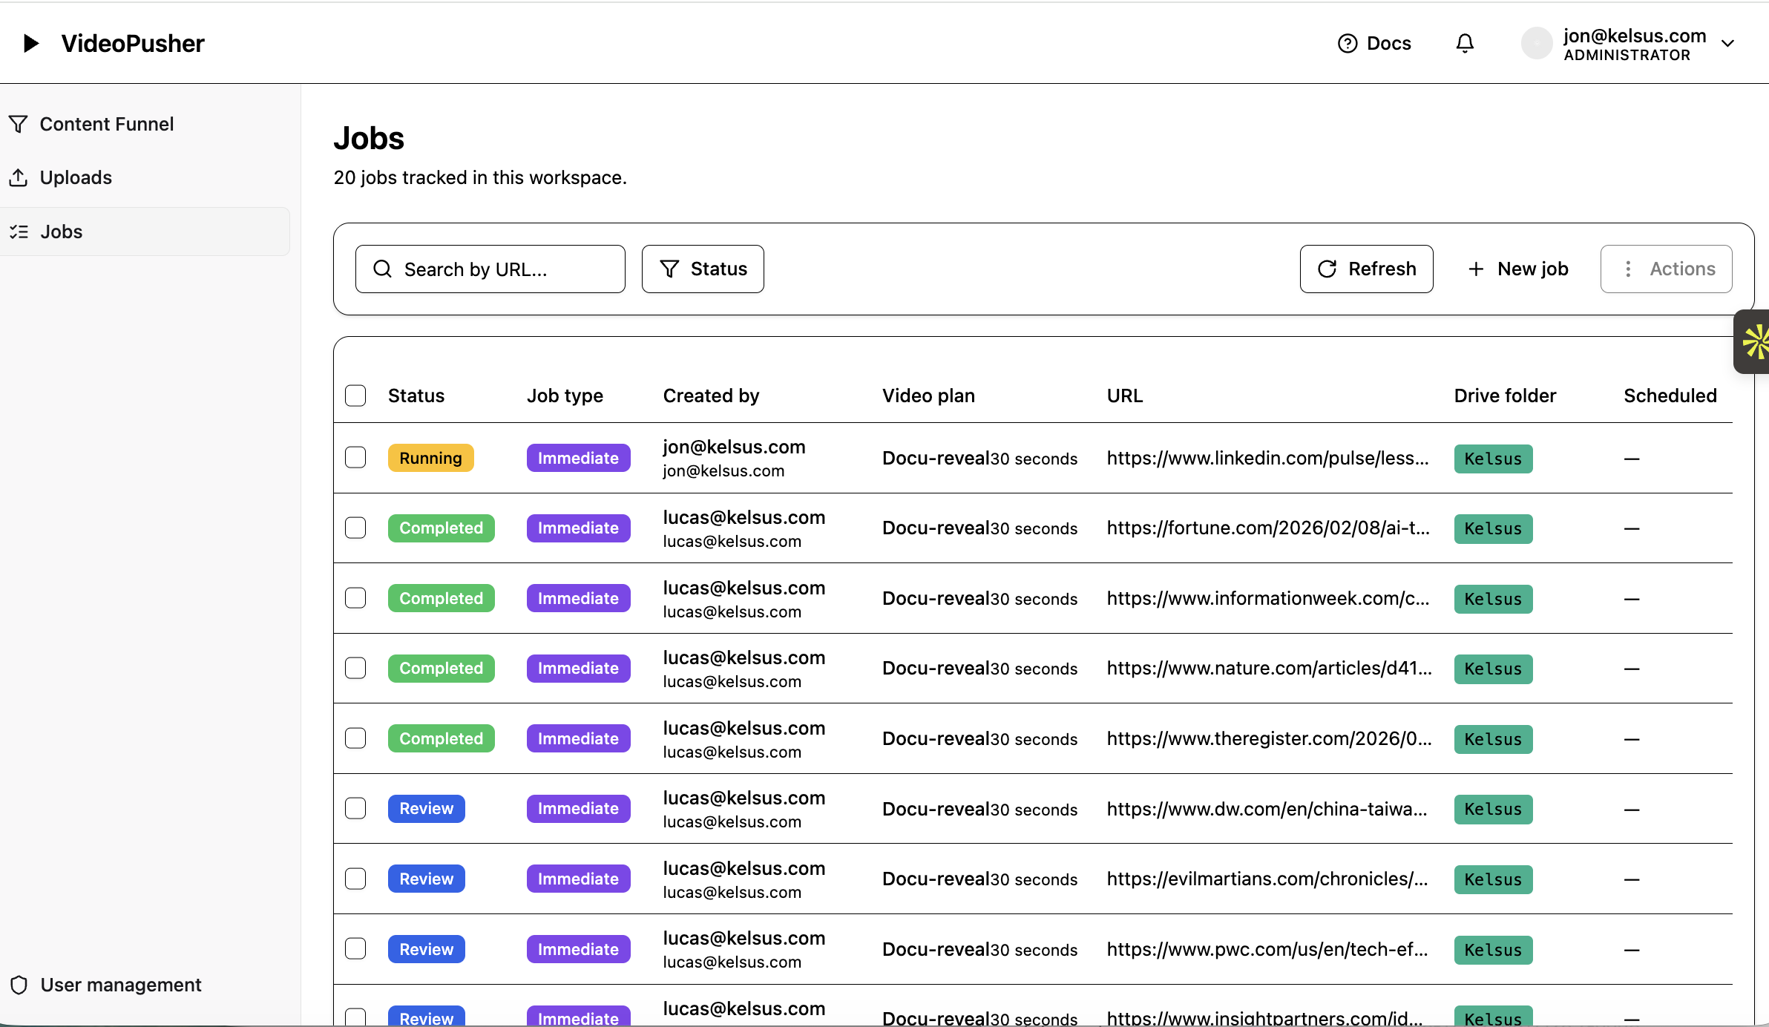Viewport: 1769px width, 1027px height.
Task: Click the user avatar circle
Action: [1536, 43]
